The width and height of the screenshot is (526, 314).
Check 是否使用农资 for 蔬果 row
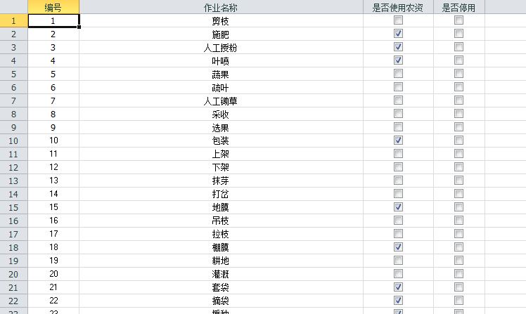[398, 74]
